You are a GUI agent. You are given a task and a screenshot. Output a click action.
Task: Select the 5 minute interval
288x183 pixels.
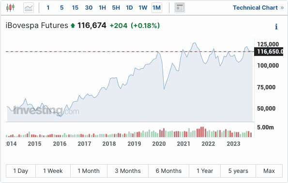[62, 8]
